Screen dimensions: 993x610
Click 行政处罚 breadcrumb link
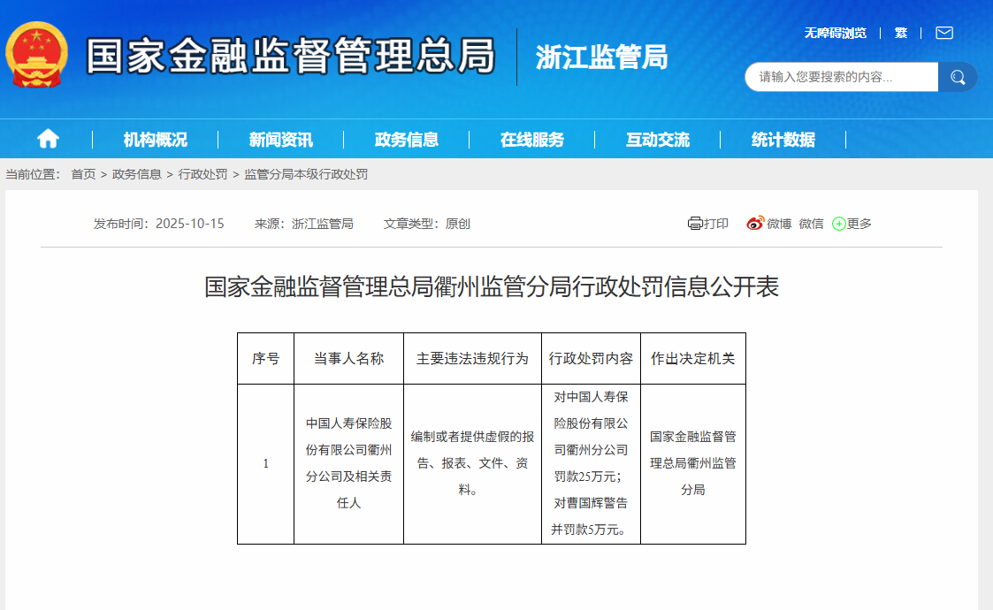tap(202, 174)
